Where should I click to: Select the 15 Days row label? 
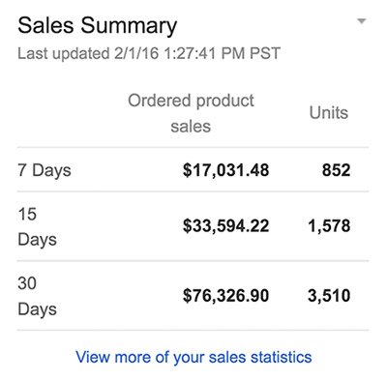click(37, 226)
